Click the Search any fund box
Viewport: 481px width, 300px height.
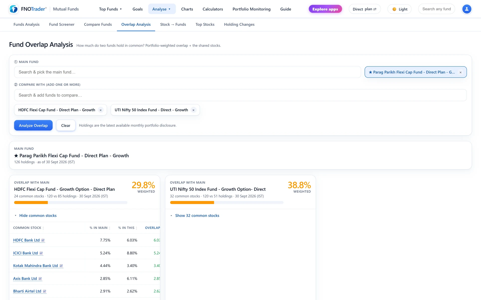[x=436, y=9]
